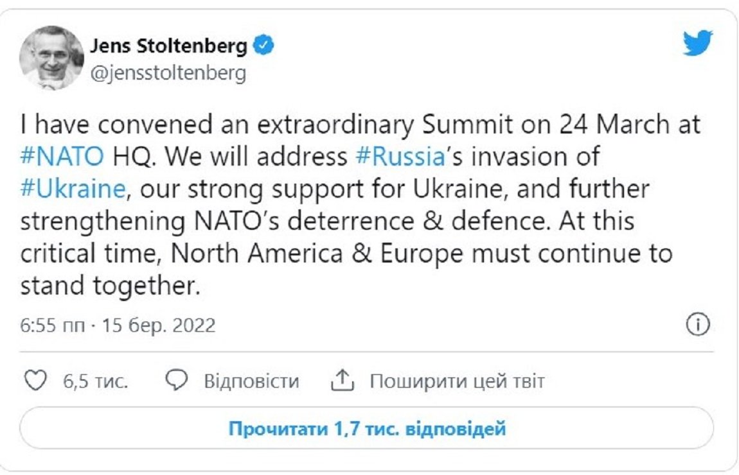
Task: Open the Jens Stoltenberg display name
Action: point(168,46)
